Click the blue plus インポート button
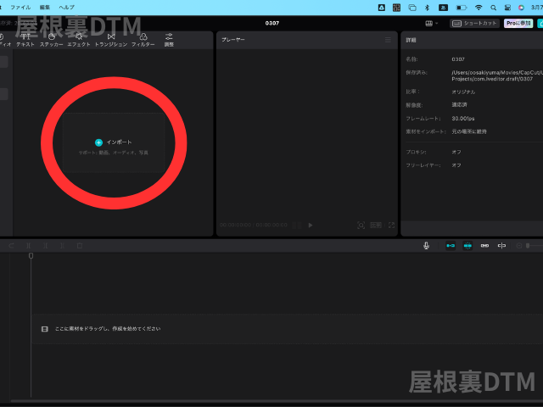This screenshot has width=543, height=407. pos(99,142)
